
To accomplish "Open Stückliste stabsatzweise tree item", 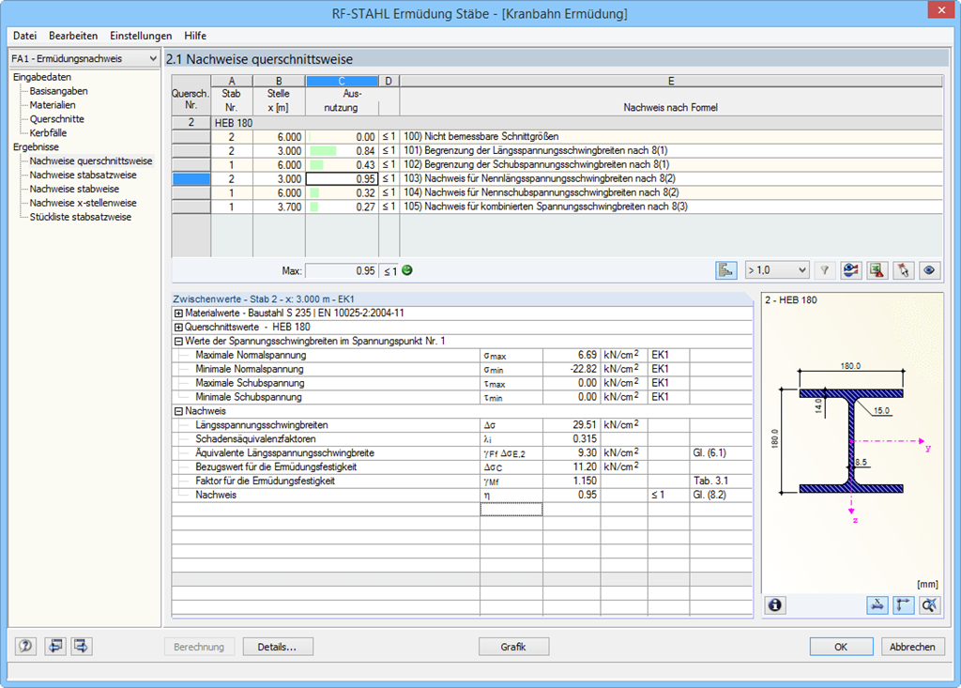I will 81,217.
